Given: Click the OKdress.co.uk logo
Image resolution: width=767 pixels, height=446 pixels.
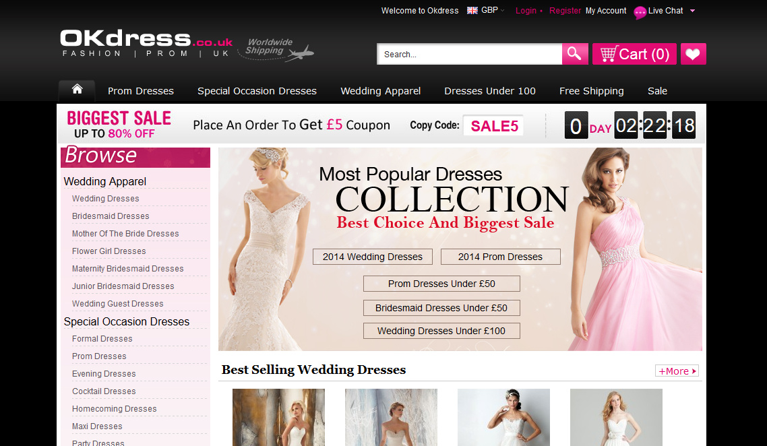Looking at the screenshot, I should click(146, 44).
